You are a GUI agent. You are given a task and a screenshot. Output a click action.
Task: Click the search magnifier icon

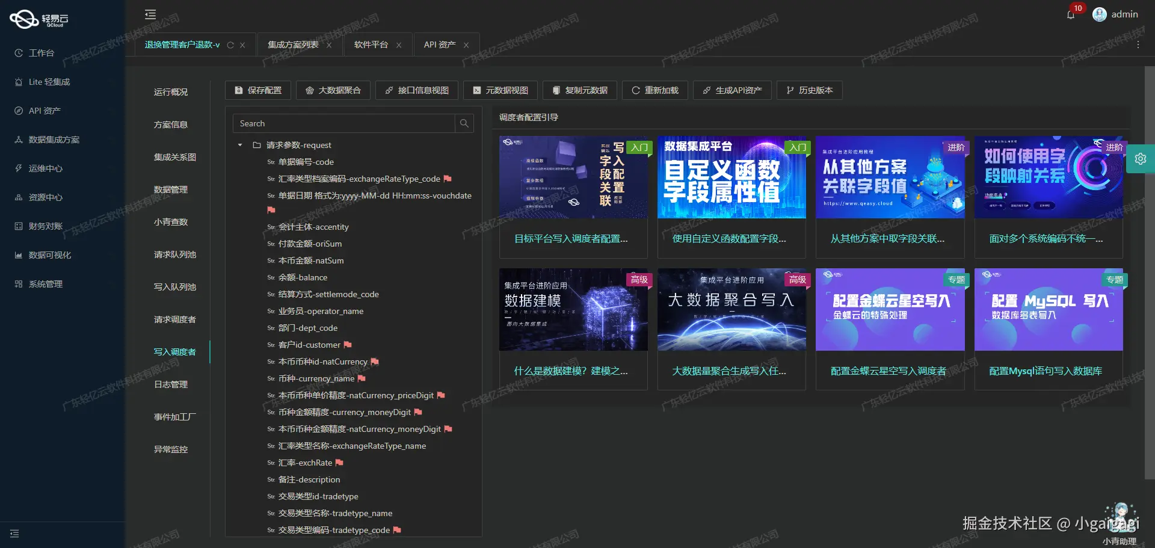coord(464,123)
